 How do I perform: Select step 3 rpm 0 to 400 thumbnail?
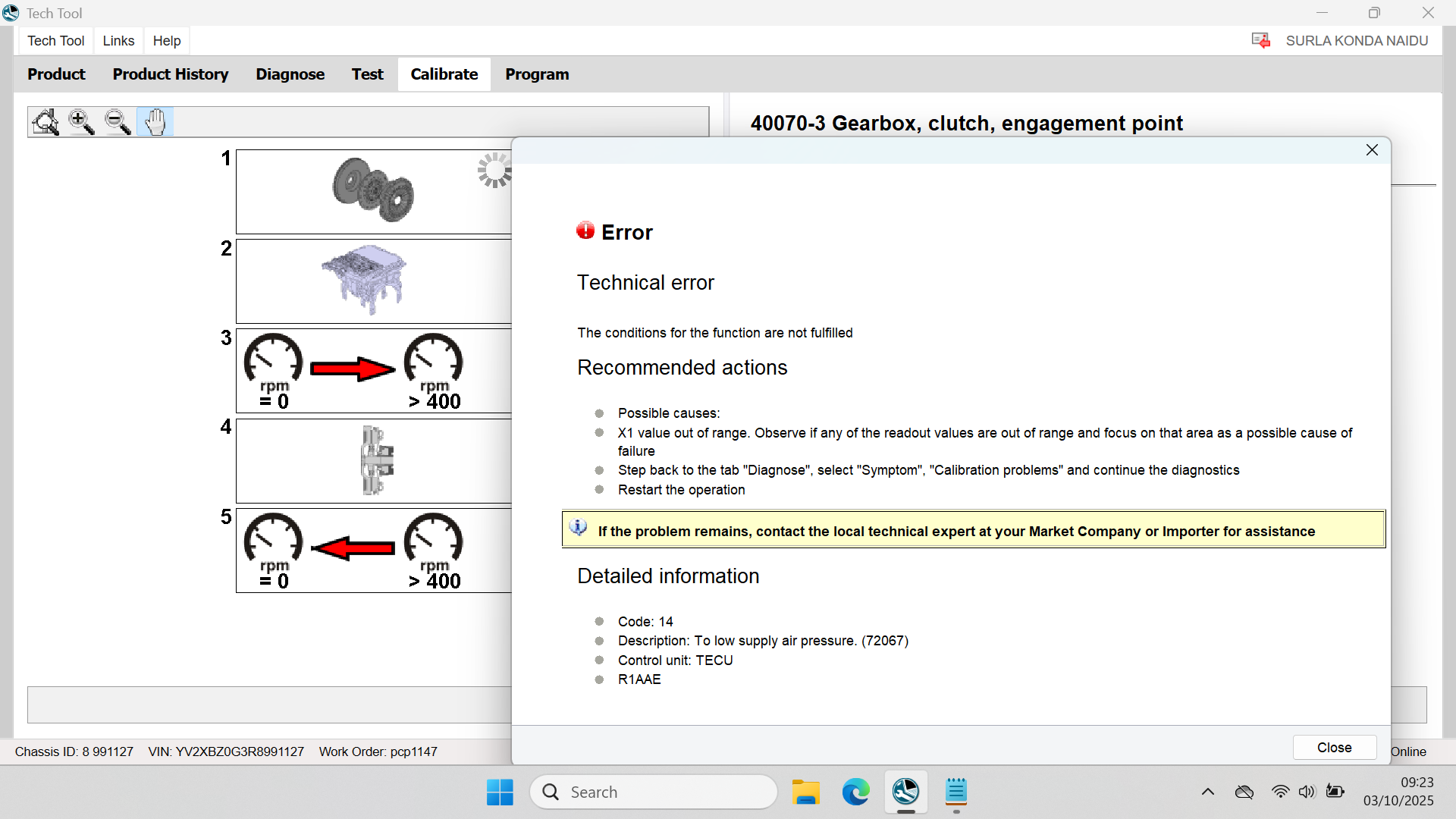[x=374, y=371]
